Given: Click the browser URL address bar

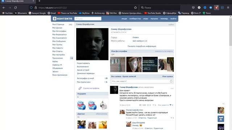Looking at the screenshot, I should click(x=83, y=8).
